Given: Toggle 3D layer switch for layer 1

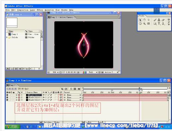Looking at the screenshot, I should click(x=61, y=95).
